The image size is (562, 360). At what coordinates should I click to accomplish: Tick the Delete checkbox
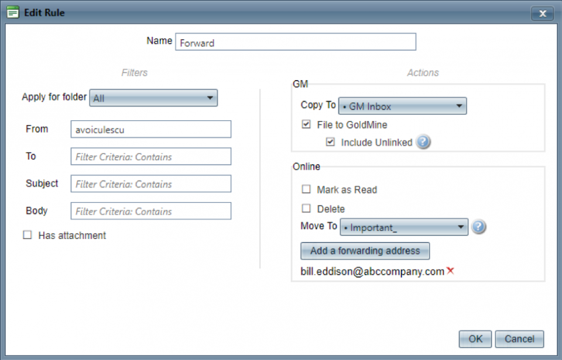[x=306, y=208]
